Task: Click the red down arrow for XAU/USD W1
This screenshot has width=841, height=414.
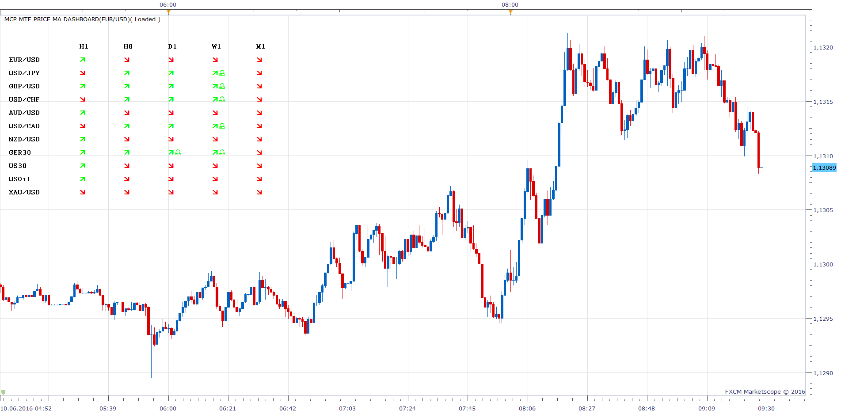Action: 215,192
